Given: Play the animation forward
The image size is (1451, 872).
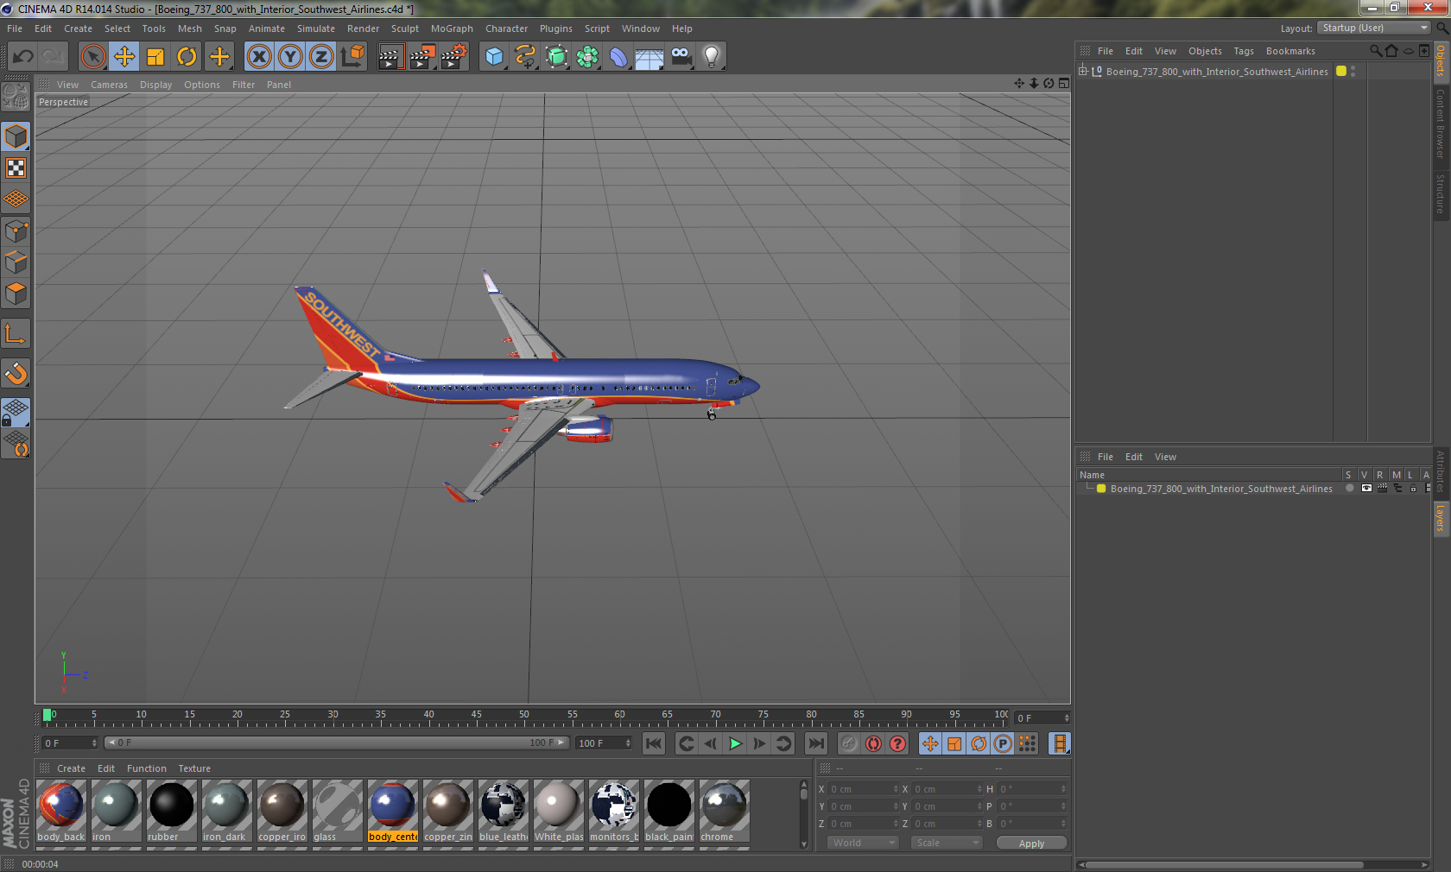Looking at the screenshot, I should [735, 743].
